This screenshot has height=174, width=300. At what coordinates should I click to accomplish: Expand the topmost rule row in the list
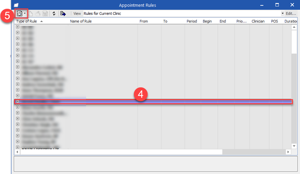pyautogui.click(x=18, y=27)
